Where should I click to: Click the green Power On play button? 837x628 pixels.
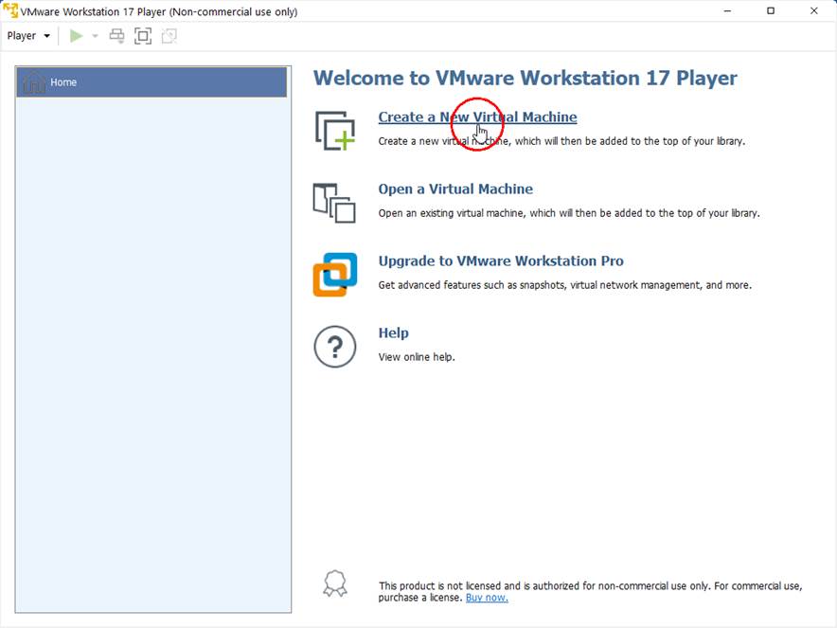click(x=76, y=36)
